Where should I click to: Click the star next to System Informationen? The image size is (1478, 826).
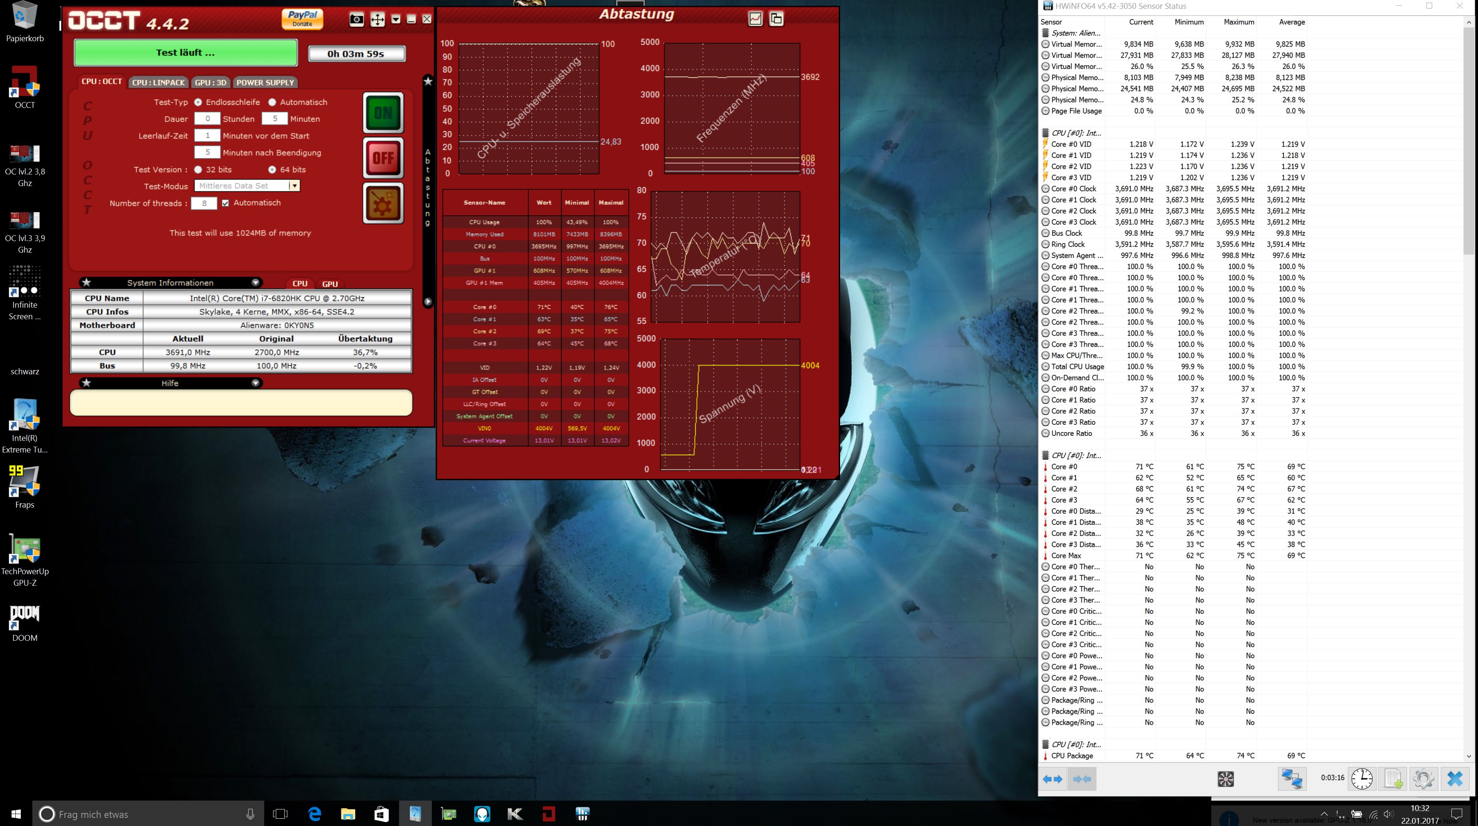click(x=86, y=282)
